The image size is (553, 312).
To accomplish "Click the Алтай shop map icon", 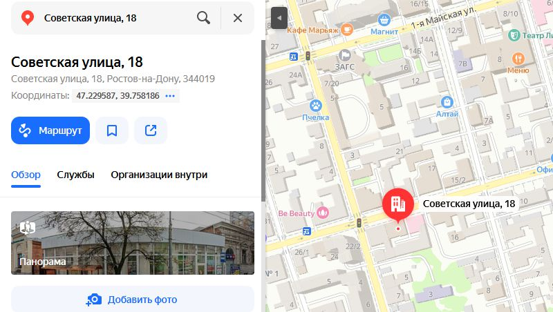I will 447,102.
